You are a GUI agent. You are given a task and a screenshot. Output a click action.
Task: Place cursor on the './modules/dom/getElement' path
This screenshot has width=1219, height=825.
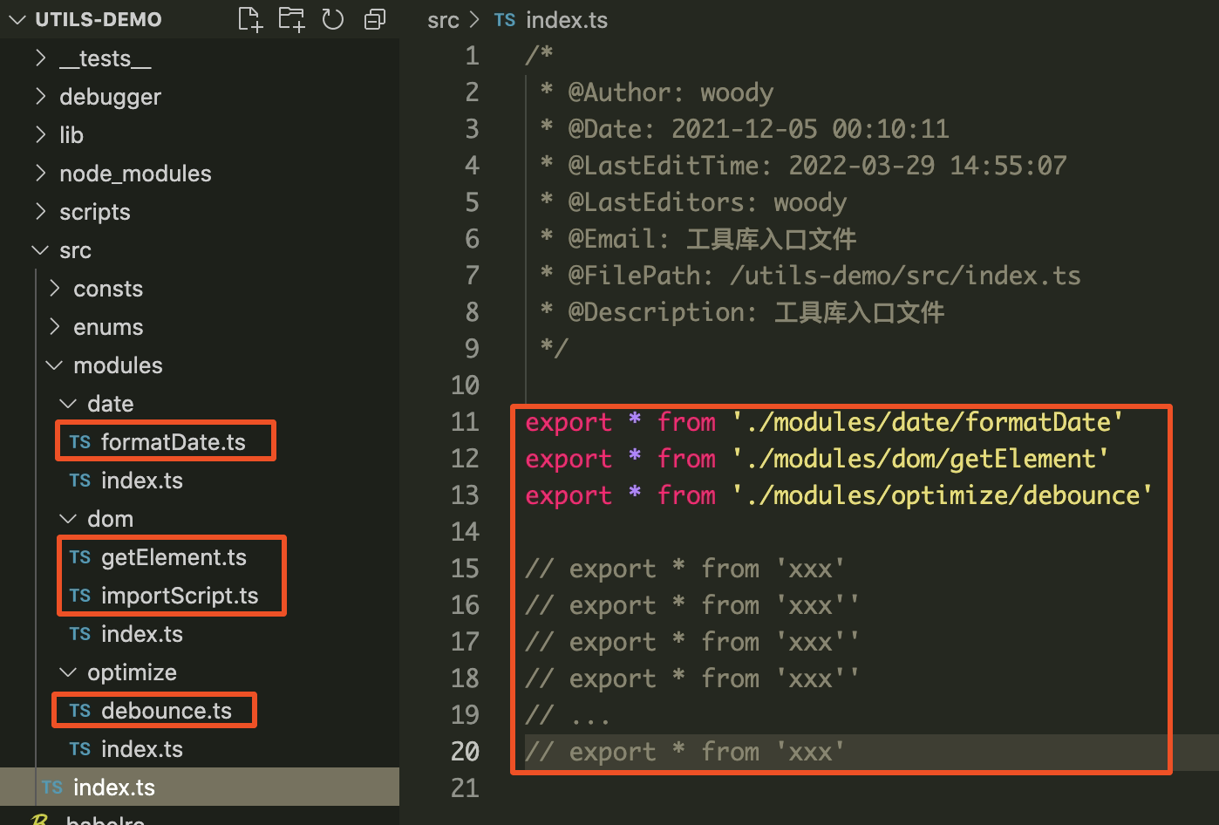tap(920, 459)
